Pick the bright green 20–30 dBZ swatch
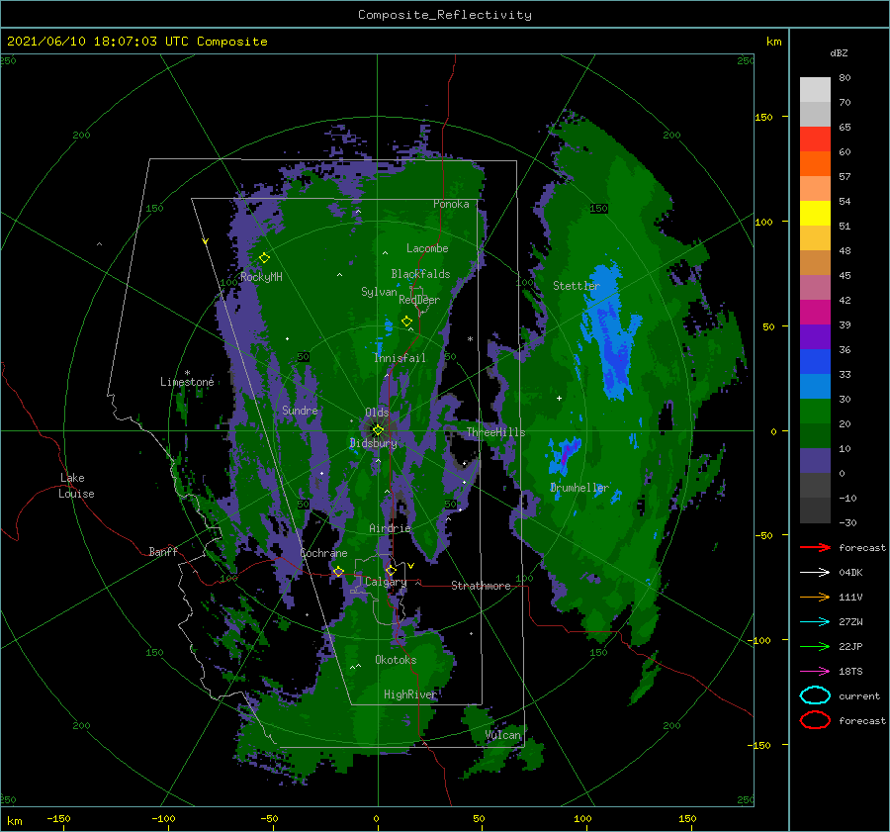 pyautogui.click(x=815, y=411)
